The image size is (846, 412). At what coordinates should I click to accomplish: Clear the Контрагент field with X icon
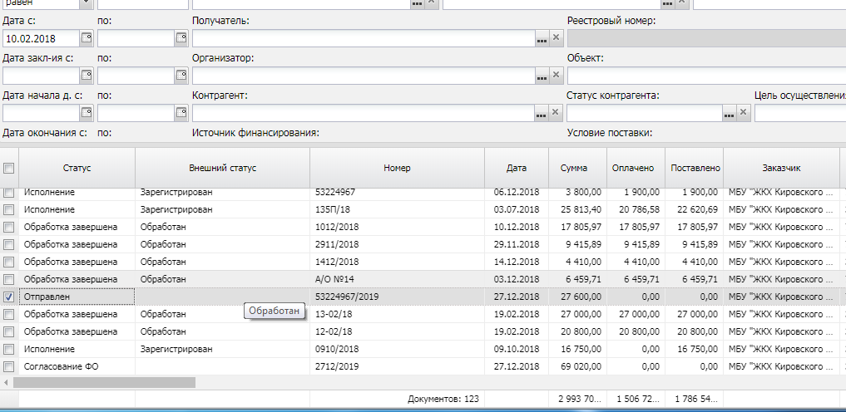point(557,113)
